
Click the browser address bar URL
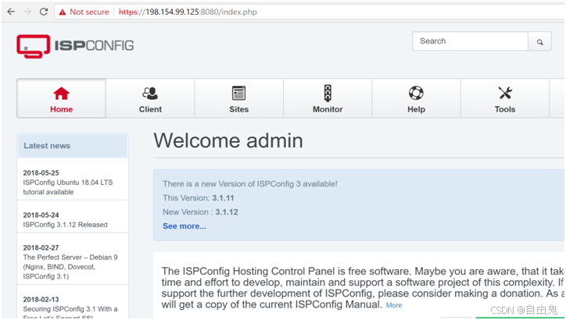pyautogui.click(x=188, y=12)
